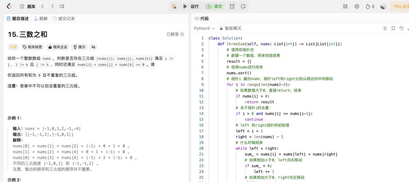Open the notes sticky note icon
The image size is (409, 182).
click(243, 6)
